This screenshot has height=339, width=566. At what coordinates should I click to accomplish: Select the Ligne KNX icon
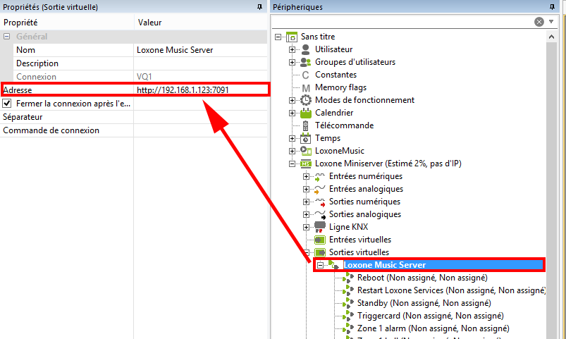coord(319,227)
